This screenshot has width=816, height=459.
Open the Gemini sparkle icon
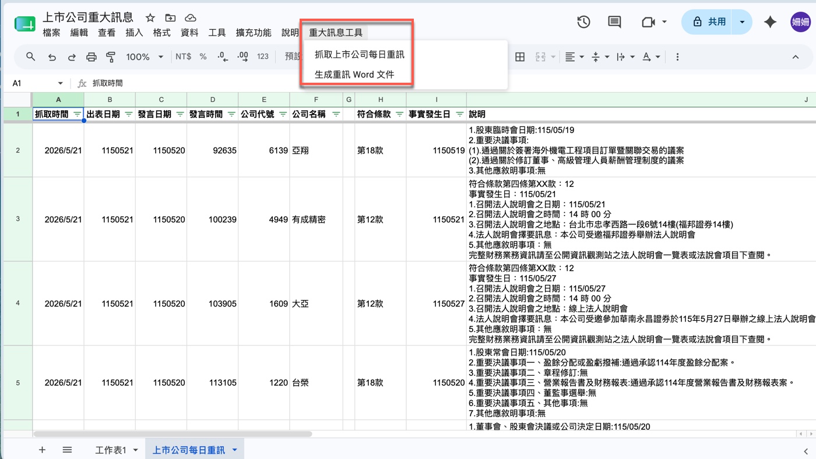pyautogui.click(x=771, y=22)
